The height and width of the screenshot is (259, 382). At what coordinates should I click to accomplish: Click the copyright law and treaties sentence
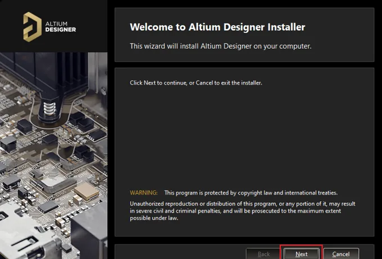(251, 193)
